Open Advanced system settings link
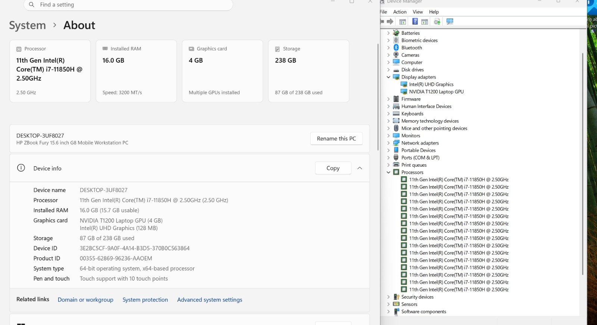This screenshot has height=325, width=597. (210, 300)
